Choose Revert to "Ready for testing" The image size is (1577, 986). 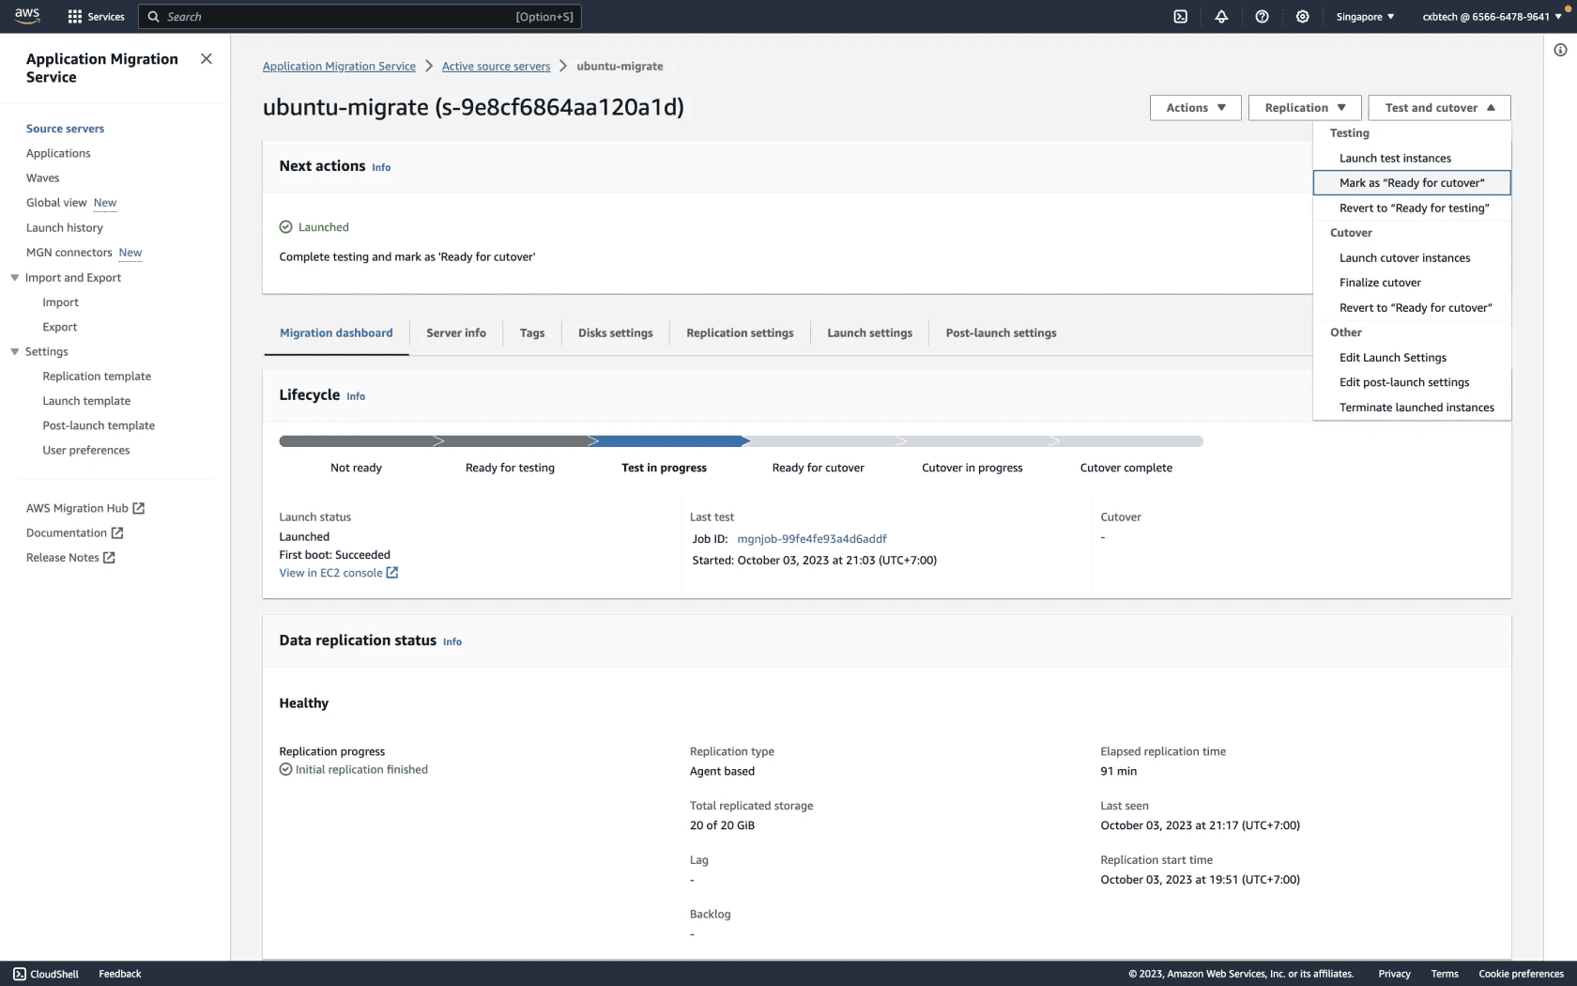[1412, 208]
